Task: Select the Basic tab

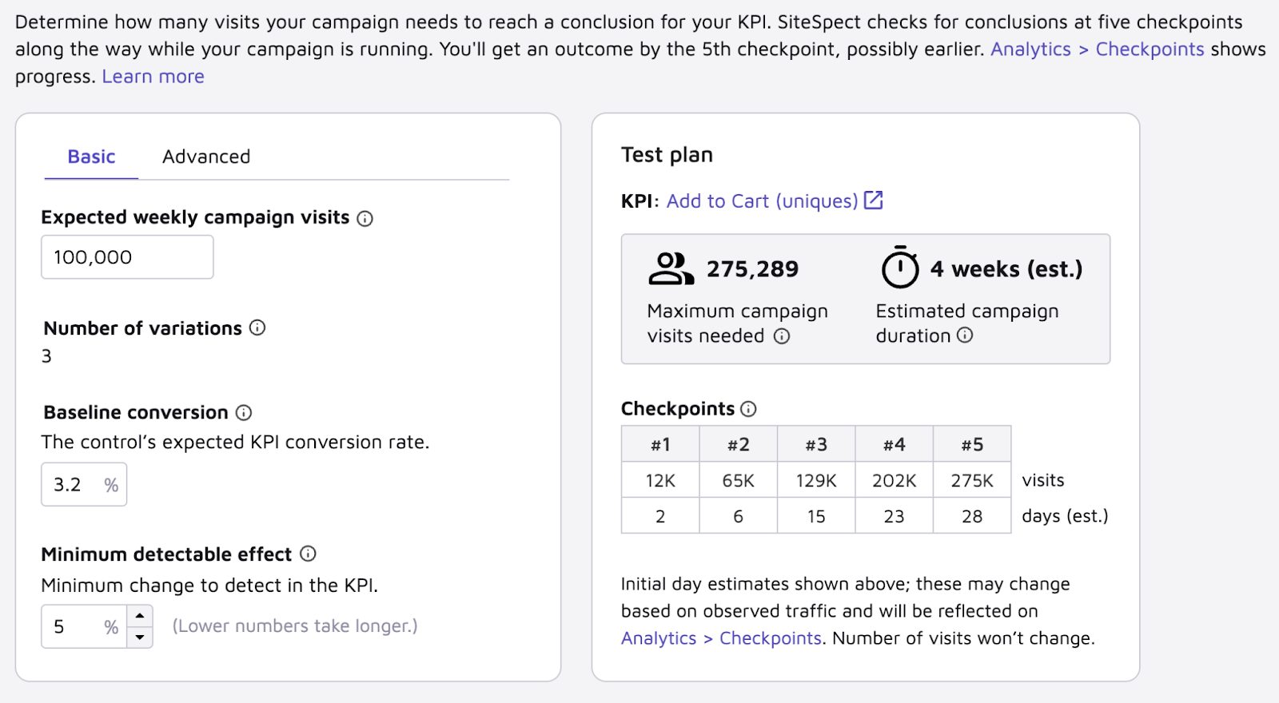Action: [x=91, y=157]
